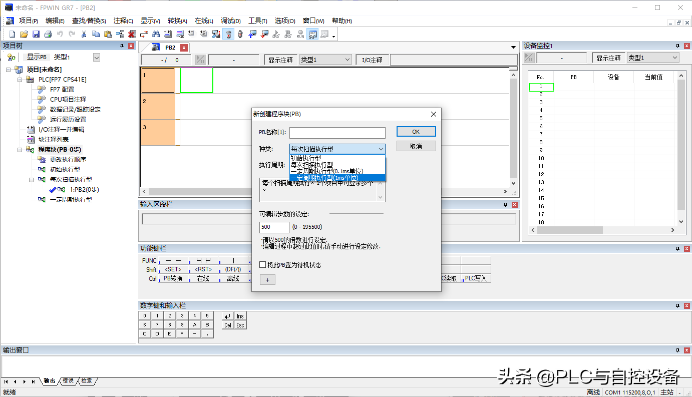Enable the 将此PB置为待机状态 checkbox

click(263, 265)
